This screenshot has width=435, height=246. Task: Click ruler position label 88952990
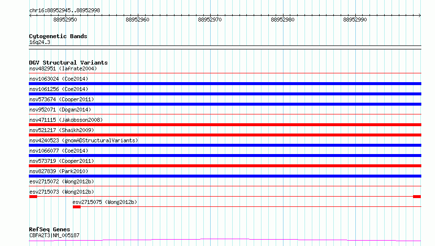coord(355,20)
